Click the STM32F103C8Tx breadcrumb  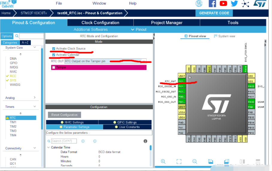(x=34, y=13)
